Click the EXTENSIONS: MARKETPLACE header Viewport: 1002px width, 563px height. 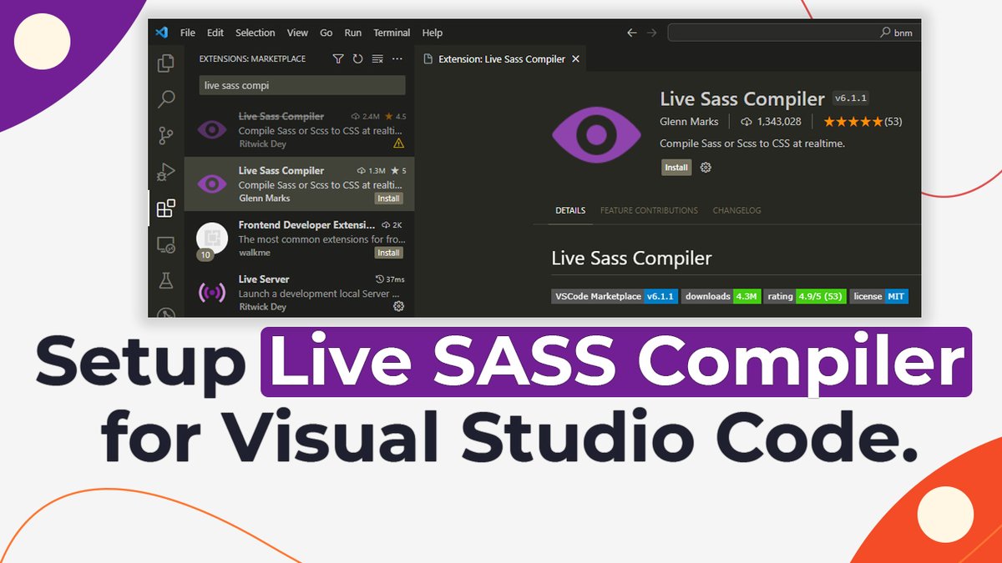tap(252, 59)
